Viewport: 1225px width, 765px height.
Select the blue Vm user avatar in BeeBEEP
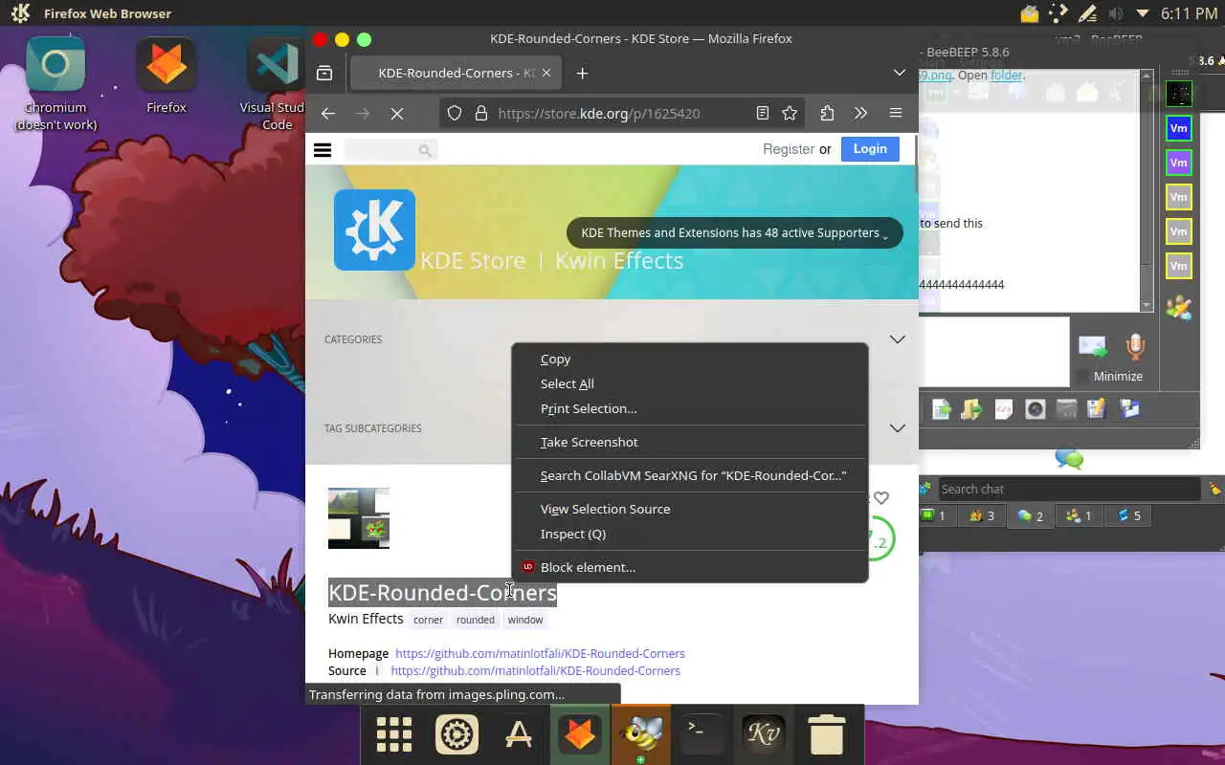1179,128
